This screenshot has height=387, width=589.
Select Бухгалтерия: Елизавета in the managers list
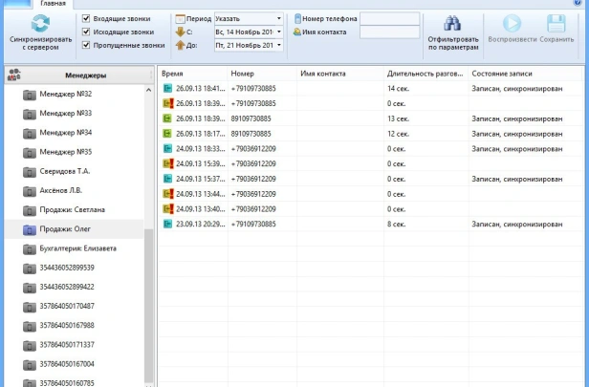(x=77, y=248)
